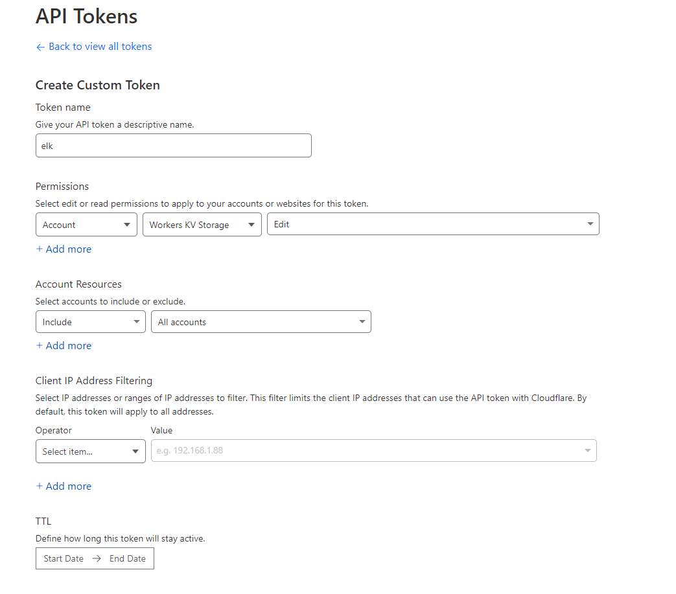
Task: Click the token name field containing elk
Action: tap(173, 145)
